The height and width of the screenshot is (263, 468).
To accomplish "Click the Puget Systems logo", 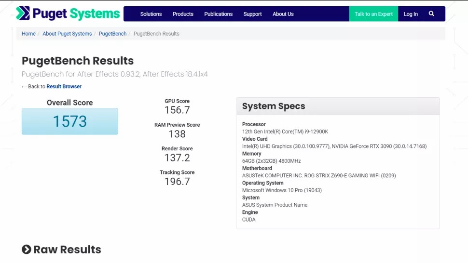I will click(x=68, y=13).
